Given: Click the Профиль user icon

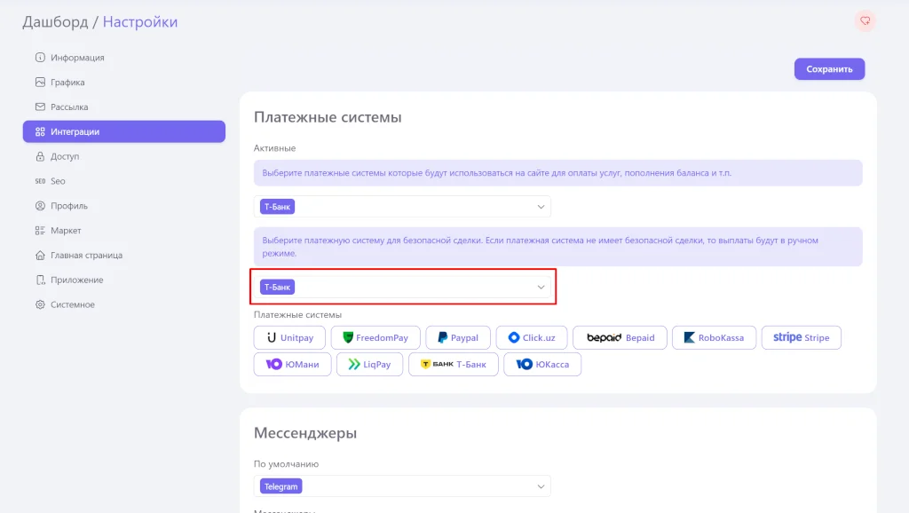Looking at the screenshot, I should tap(40, 206).
